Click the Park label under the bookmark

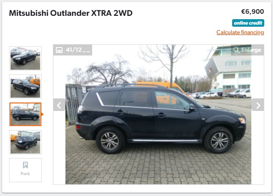tap(25, 174)
